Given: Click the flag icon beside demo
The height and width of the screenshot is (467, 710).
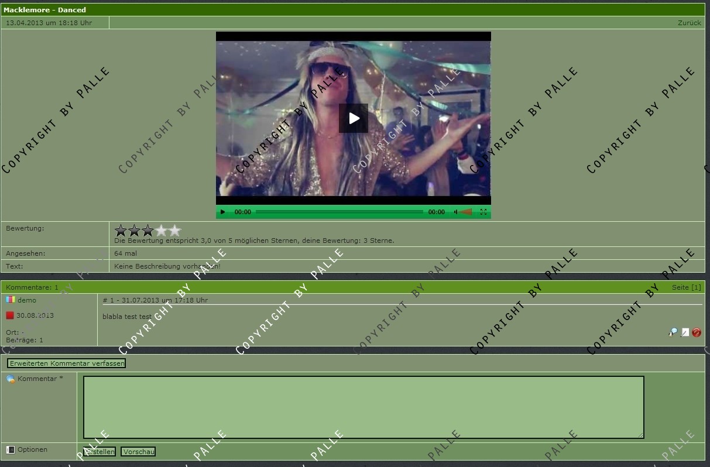Looking at the screenshot, I should pyautogui.click(x=10, y=300).
